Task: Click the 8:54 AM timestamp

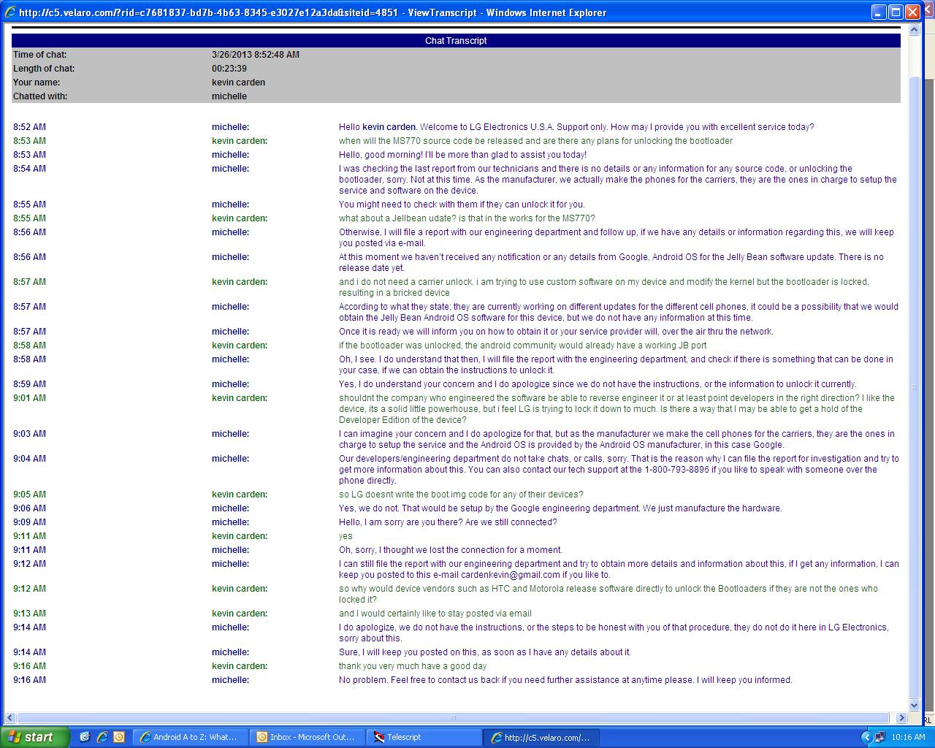Action: coord(29,169)
